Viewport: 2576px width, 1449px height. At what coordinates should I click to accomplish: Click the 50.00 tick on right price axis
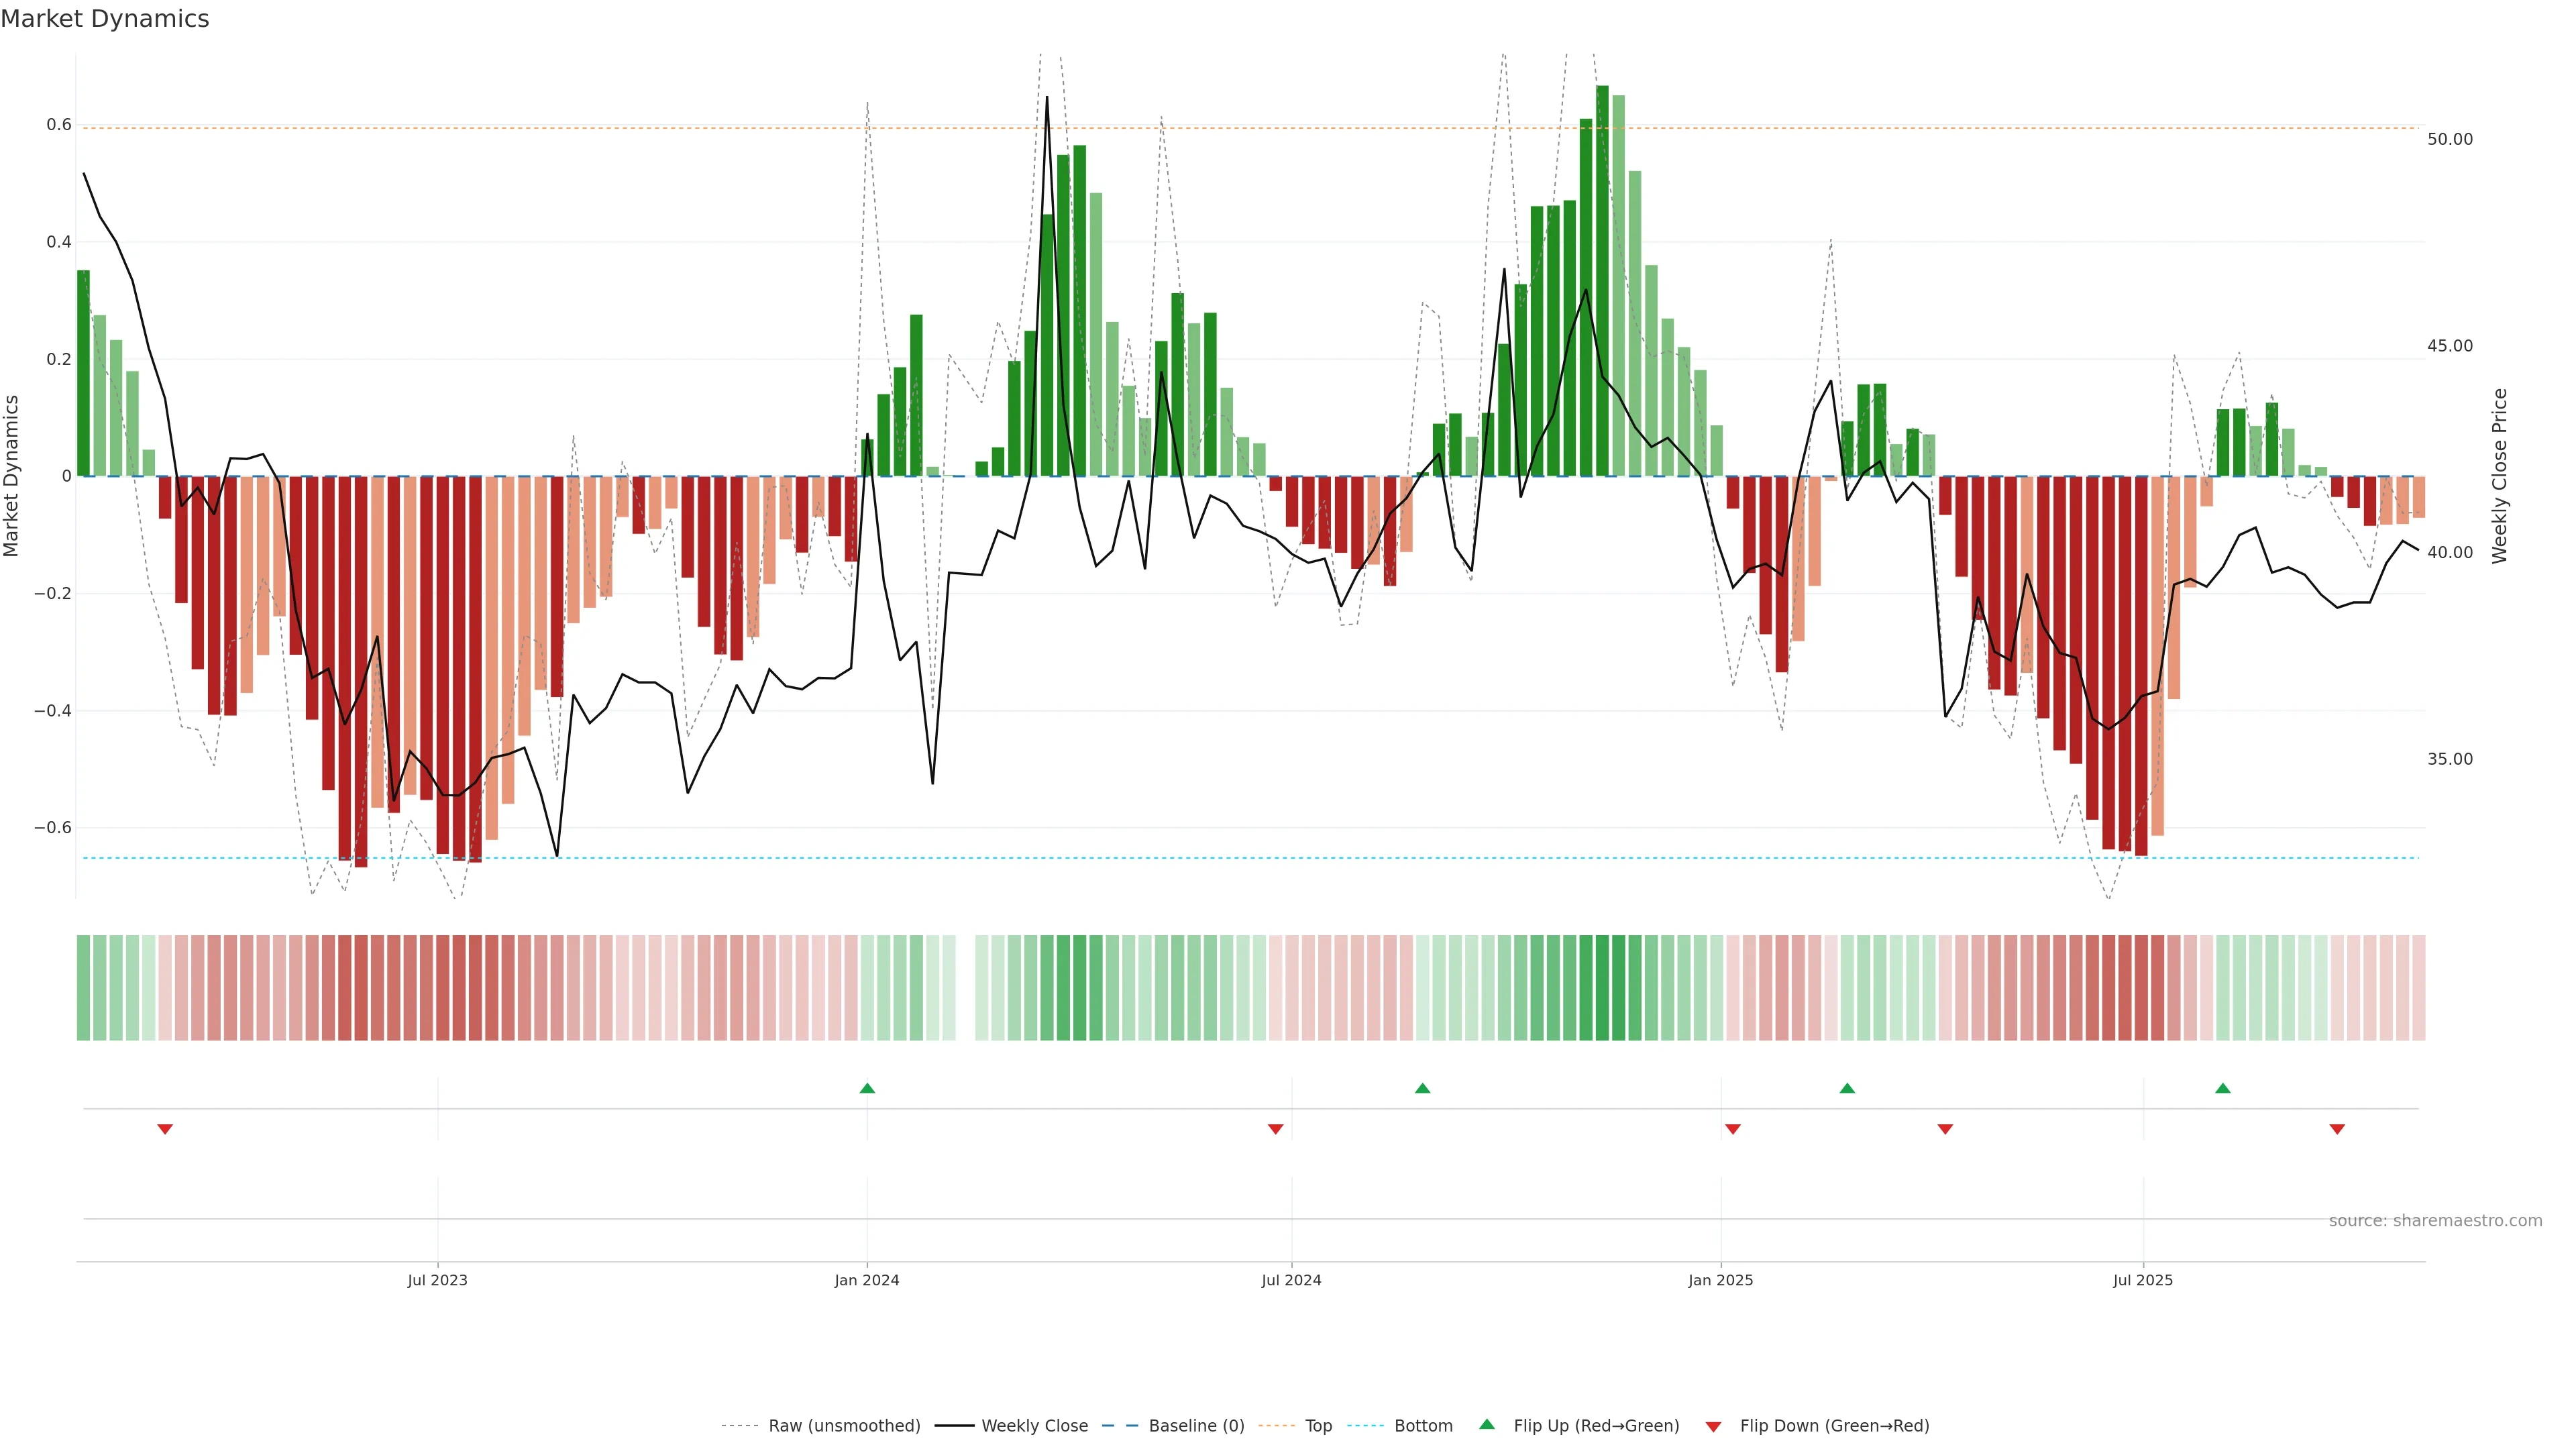(x=2449, y=139)
